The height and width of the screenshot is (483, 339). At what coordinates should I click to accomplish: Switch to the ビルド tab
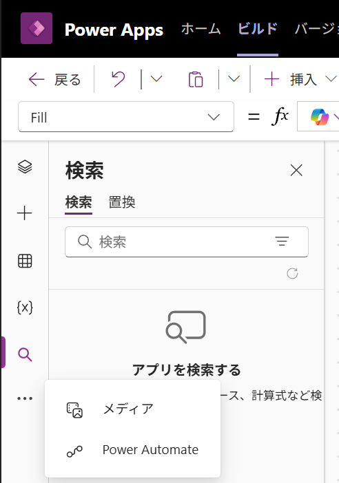click(x=258, y=30)
